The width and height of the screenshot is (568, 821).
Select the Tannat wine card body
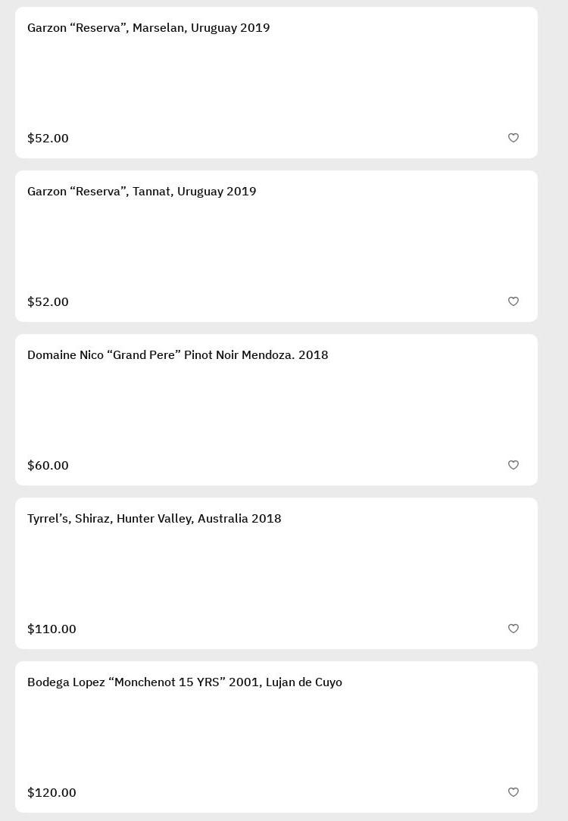(x=276, y=247)
